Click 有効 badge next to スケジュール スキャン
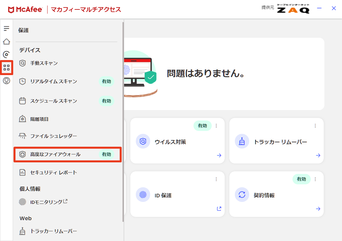 (107, 101)
